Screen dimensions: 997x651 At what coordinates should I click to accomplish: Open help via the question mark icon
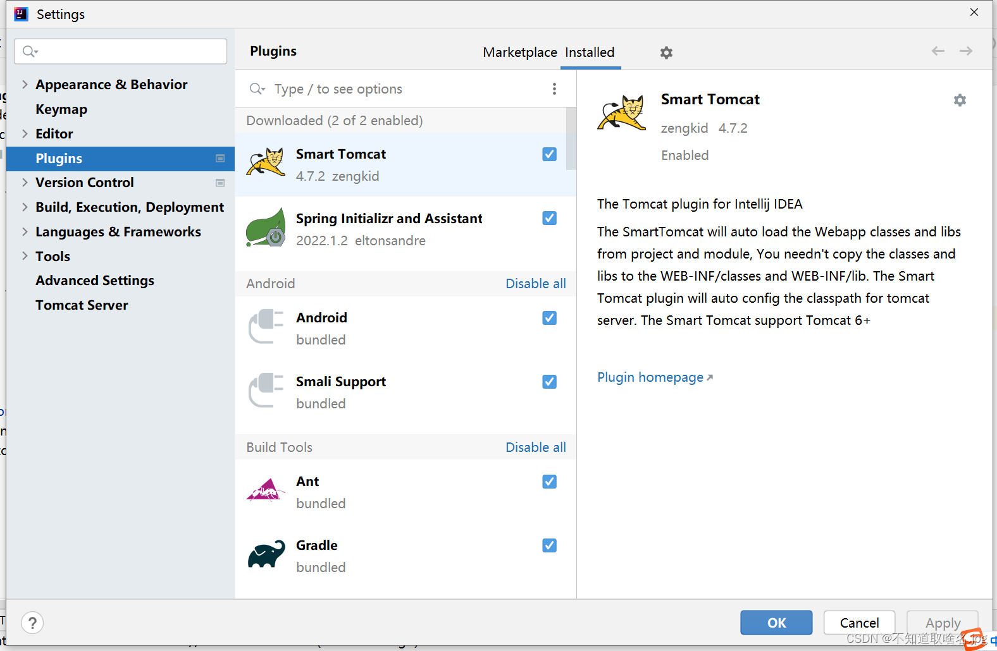coord(32,623)
